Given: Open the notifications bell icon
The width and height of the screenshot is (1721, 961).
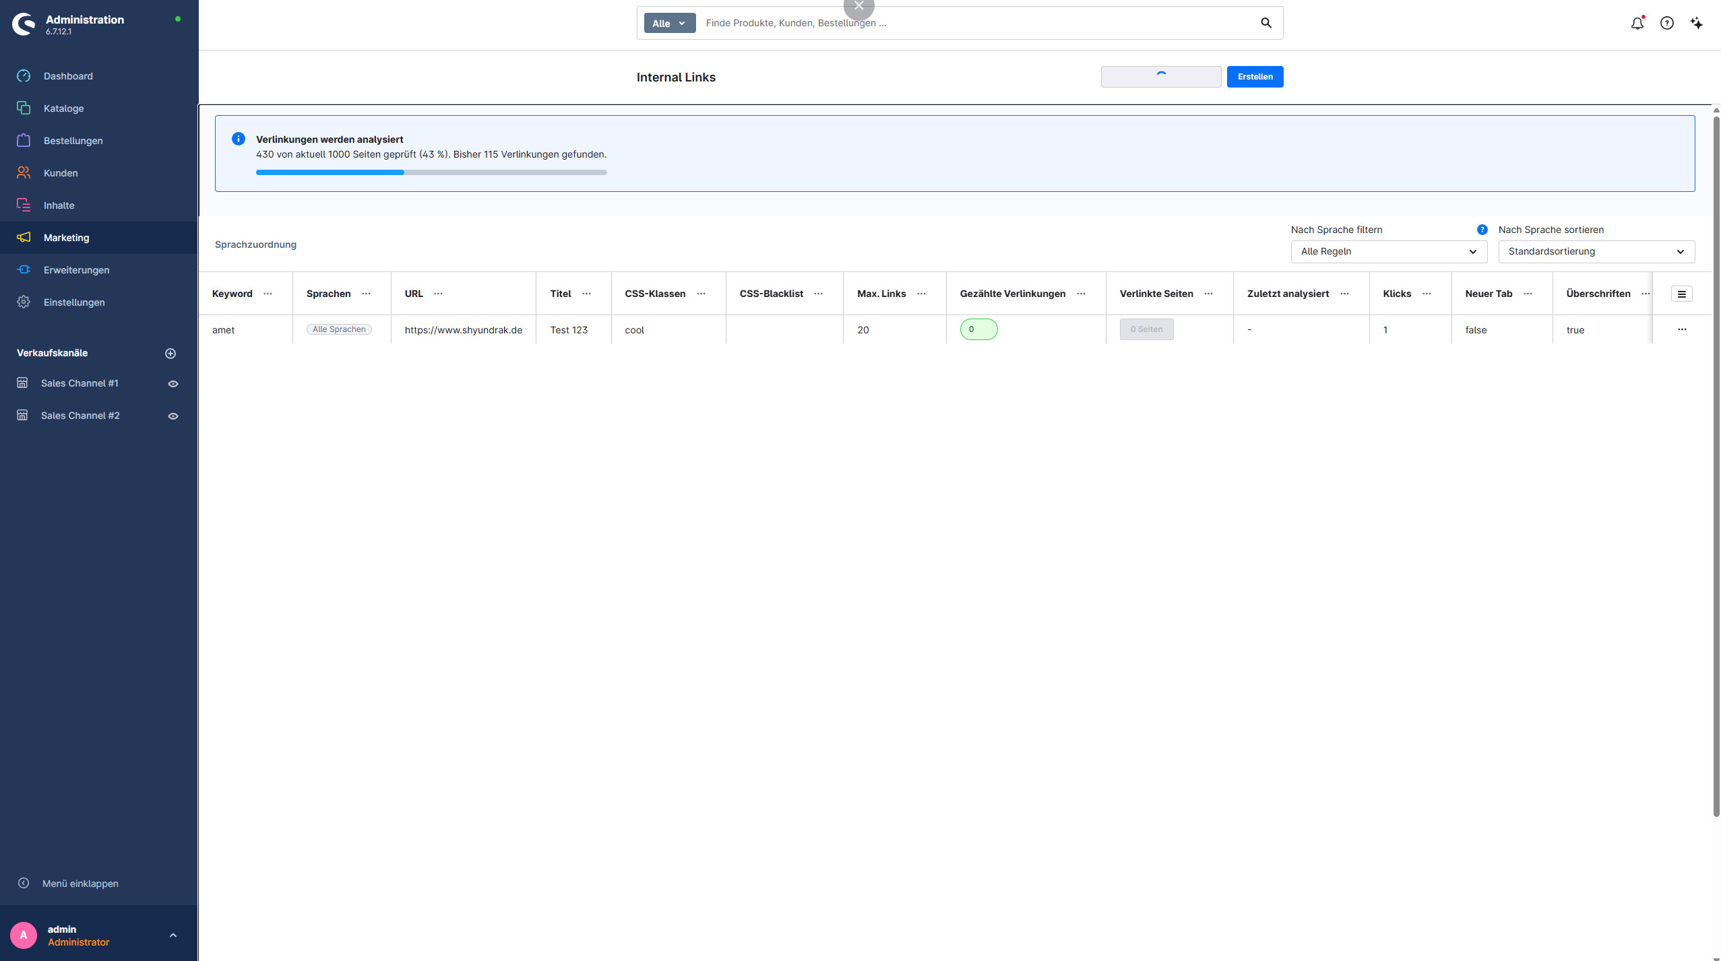Looking at the screenshot, I should click(1637, 23).
